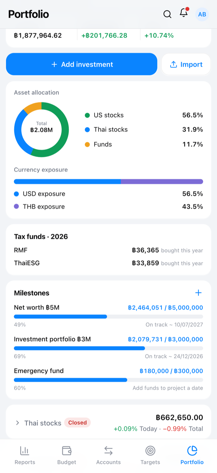Click the Net worth ฿5M progress bar
The width and height of the screenshot is (217, 473).
108,316
